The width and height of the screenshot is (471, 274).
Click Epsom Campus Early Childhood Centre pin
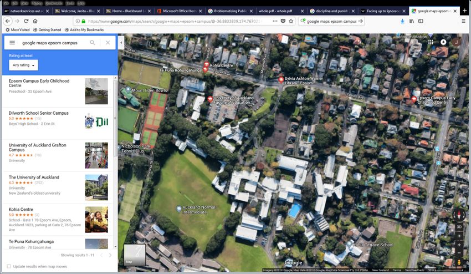[414, 99]
